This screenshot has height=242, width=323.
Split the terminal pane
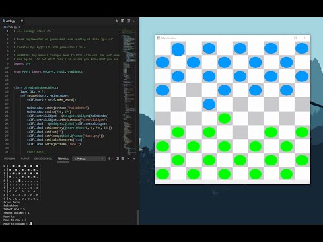pos(117,159)
